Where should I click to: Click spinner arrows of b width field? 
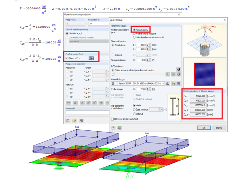[148, 45]
